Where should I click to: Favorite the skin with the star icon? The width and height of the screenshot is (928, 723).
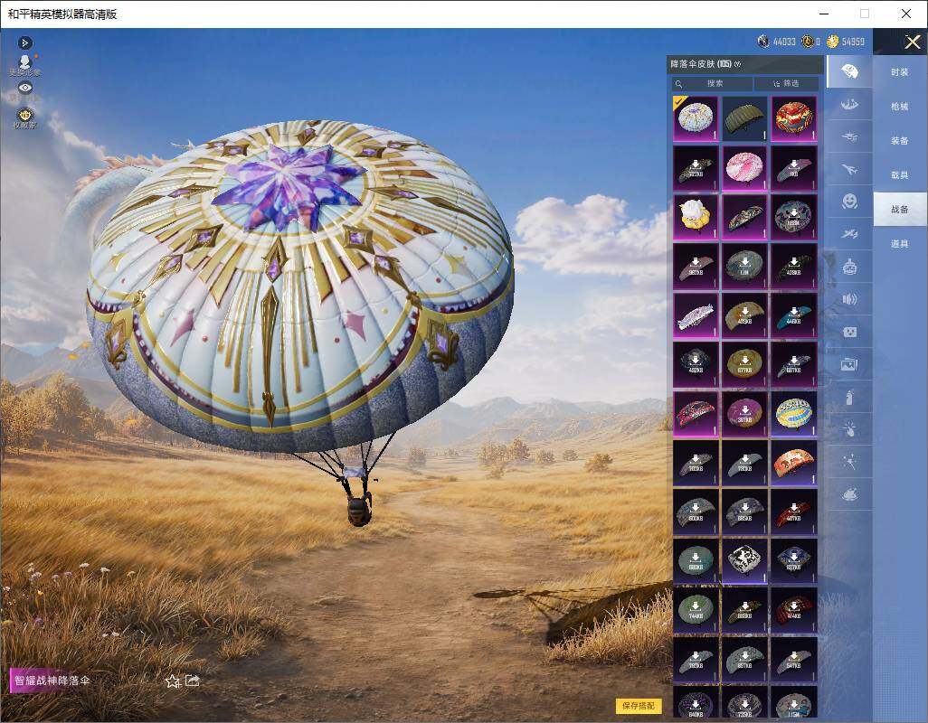[172, 681]
